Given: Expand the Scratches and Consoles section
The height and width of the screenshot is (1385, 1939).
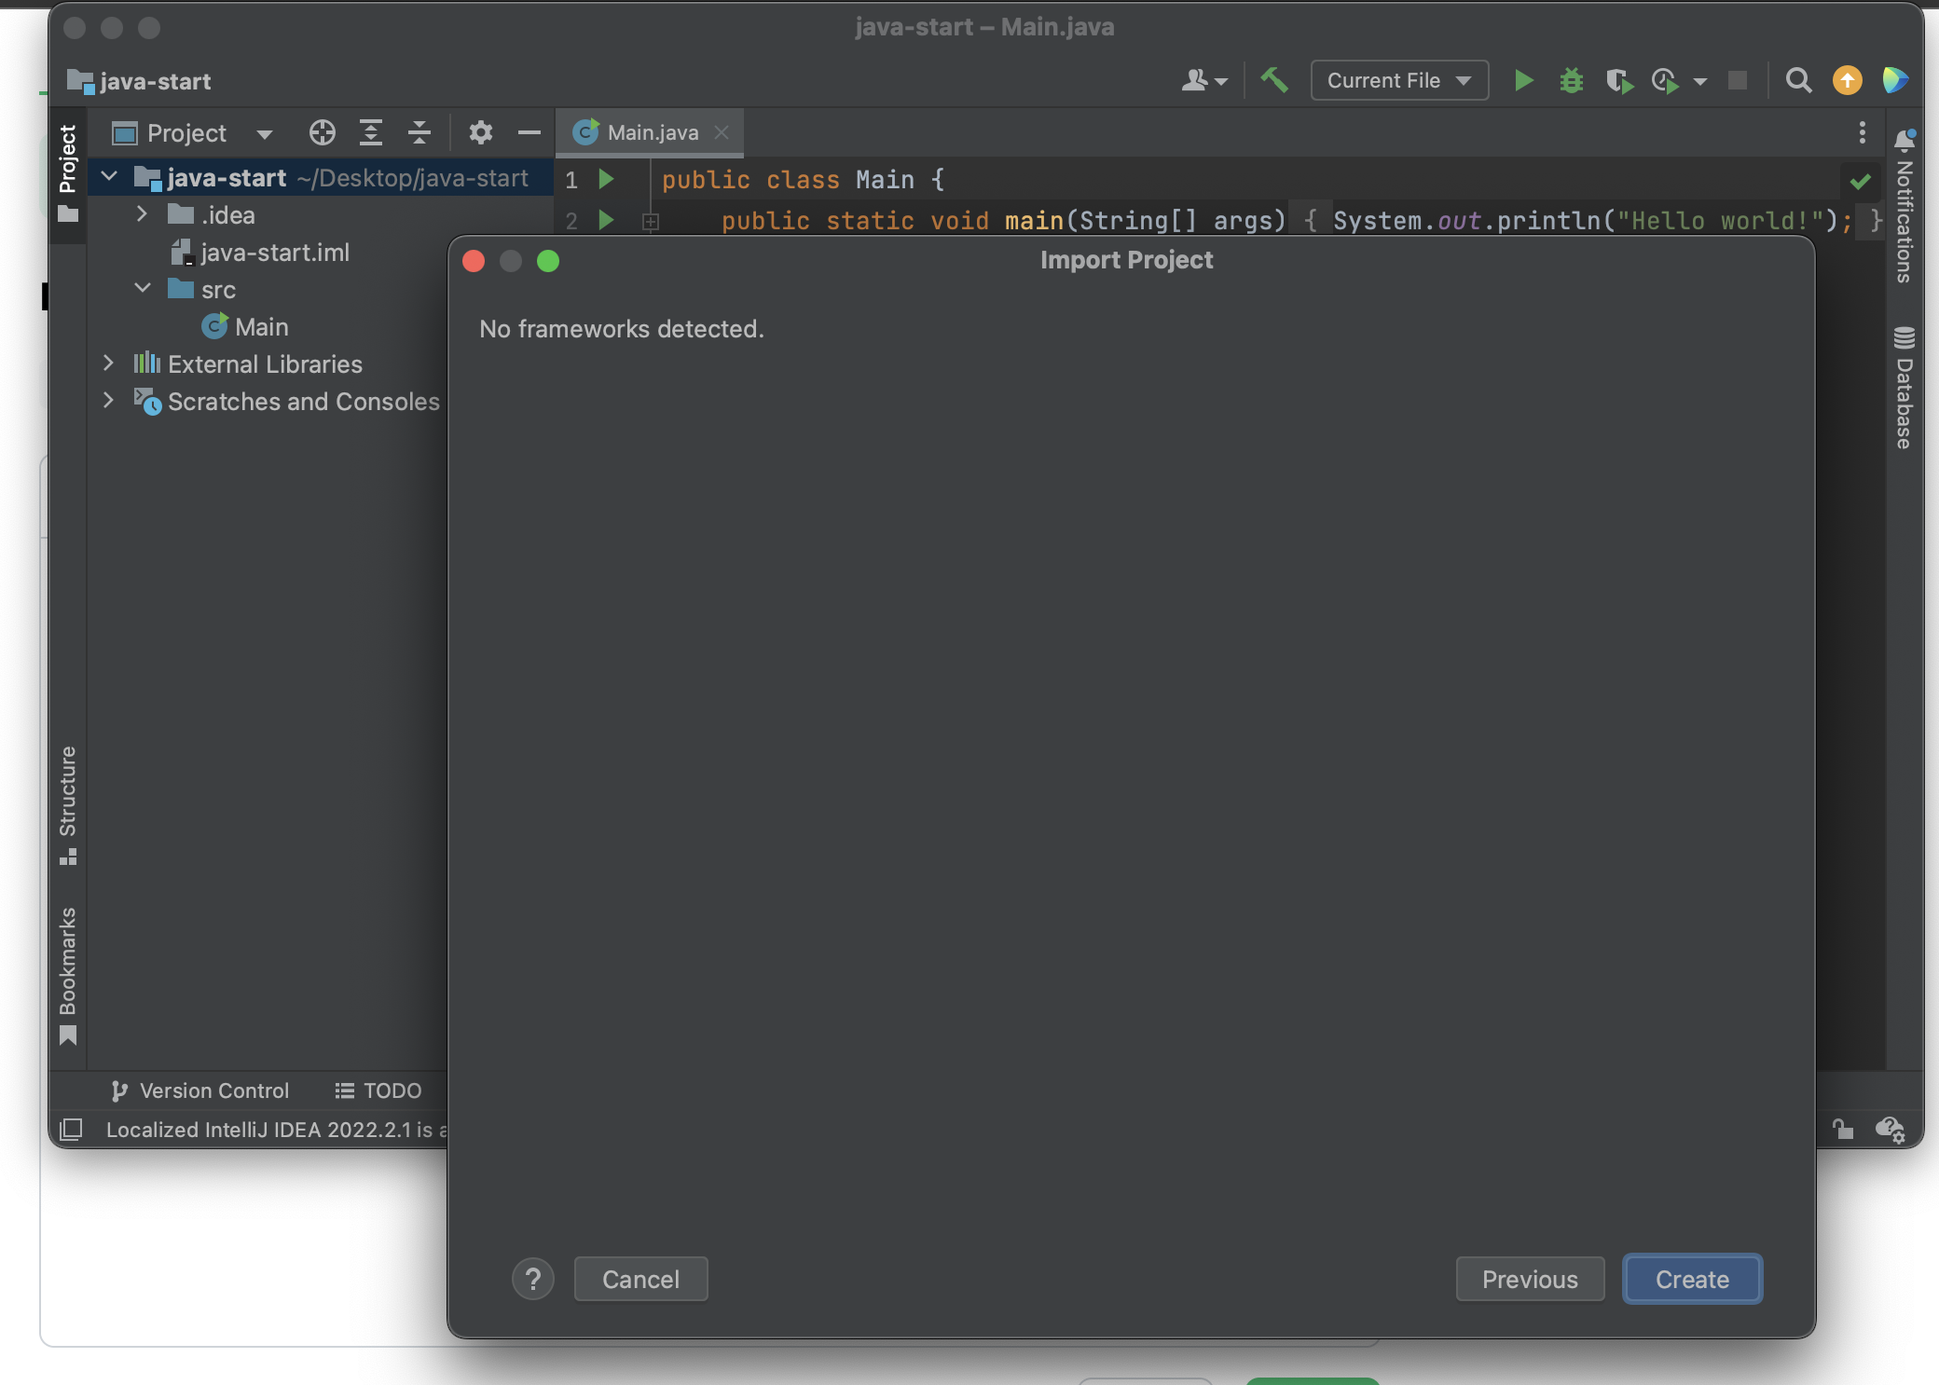Looking at the screenshot, I should point(111,402).
